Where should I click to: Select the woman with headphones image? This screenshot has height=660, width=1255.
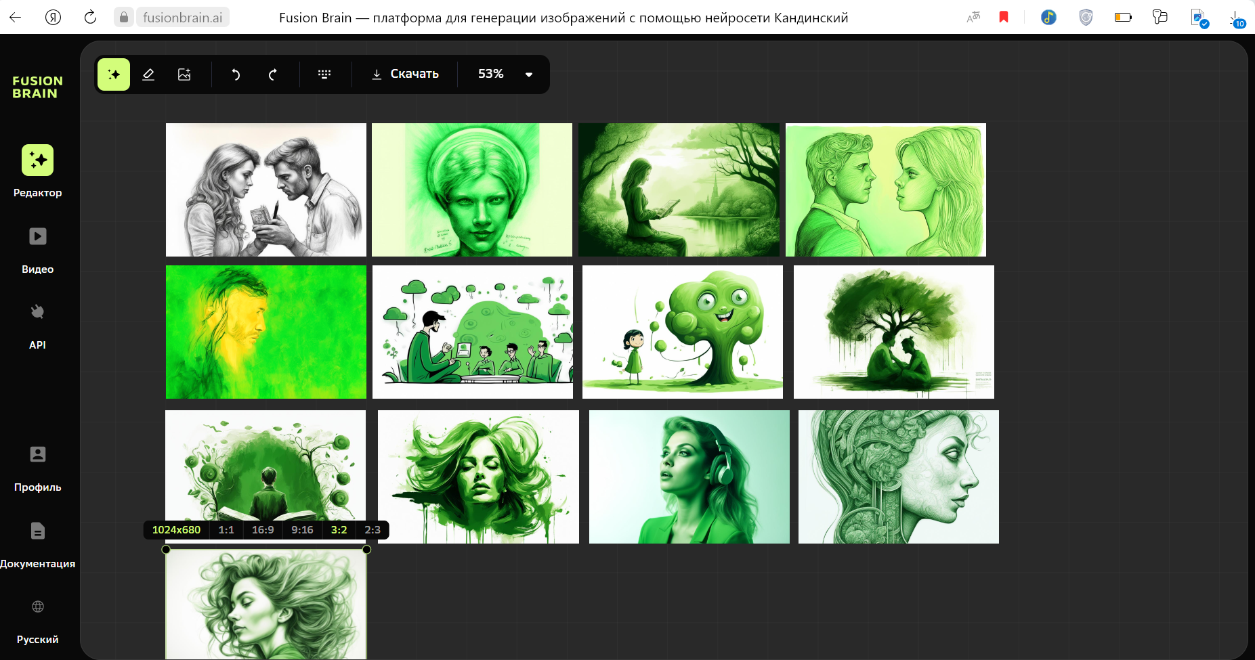(x=689, y=477)
